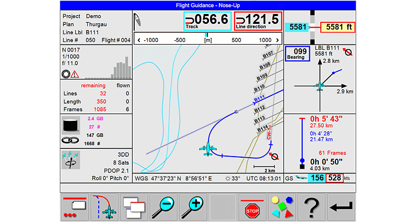Click the Track 056.6 readout box
This screenshot has height=222, width=416.
tap(207, 21)
